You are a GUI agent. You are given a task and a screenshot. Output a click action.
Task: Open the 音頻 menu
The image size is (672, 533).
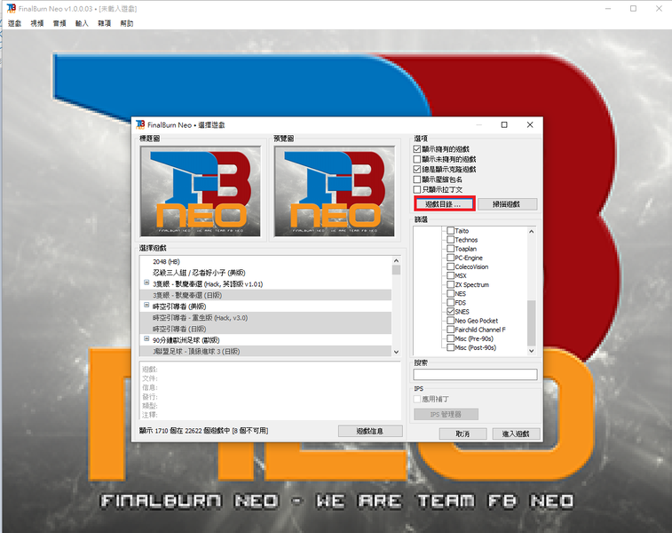point(59,23)
